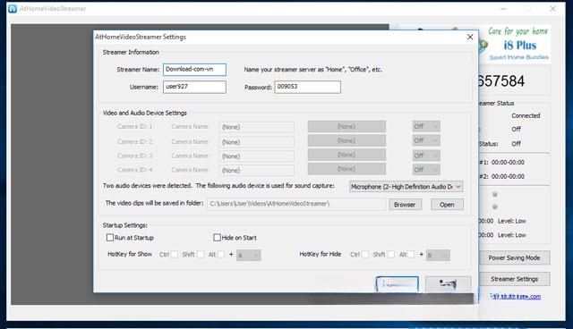Click the Password field showing 009053
The width and height of the screenshot is (573, 329).
pyautogui.click(x=307, y=87)
